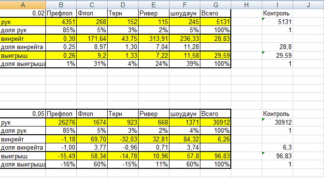Select the Флоп винрейт cell 171,64
The image size is (324, 178).
tap(92, 38)
